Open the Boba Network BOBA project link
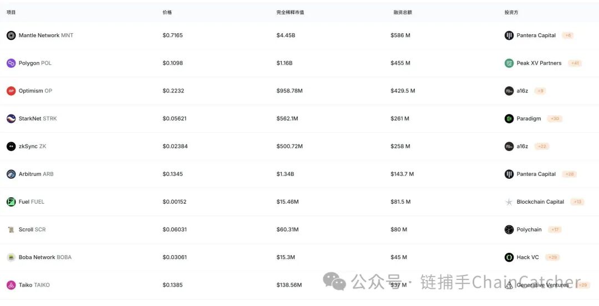Screen dimensions: 599x306 [45, 257]
